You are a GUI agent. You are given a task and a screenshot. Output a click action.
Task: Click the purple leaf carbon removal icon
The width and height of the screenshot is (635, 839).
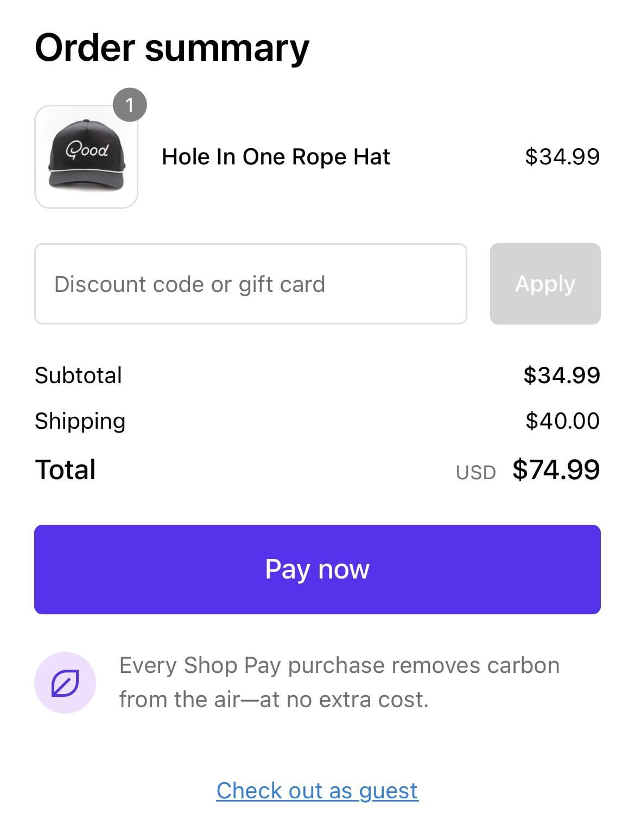pyautogui.click(x=65, y=682)
